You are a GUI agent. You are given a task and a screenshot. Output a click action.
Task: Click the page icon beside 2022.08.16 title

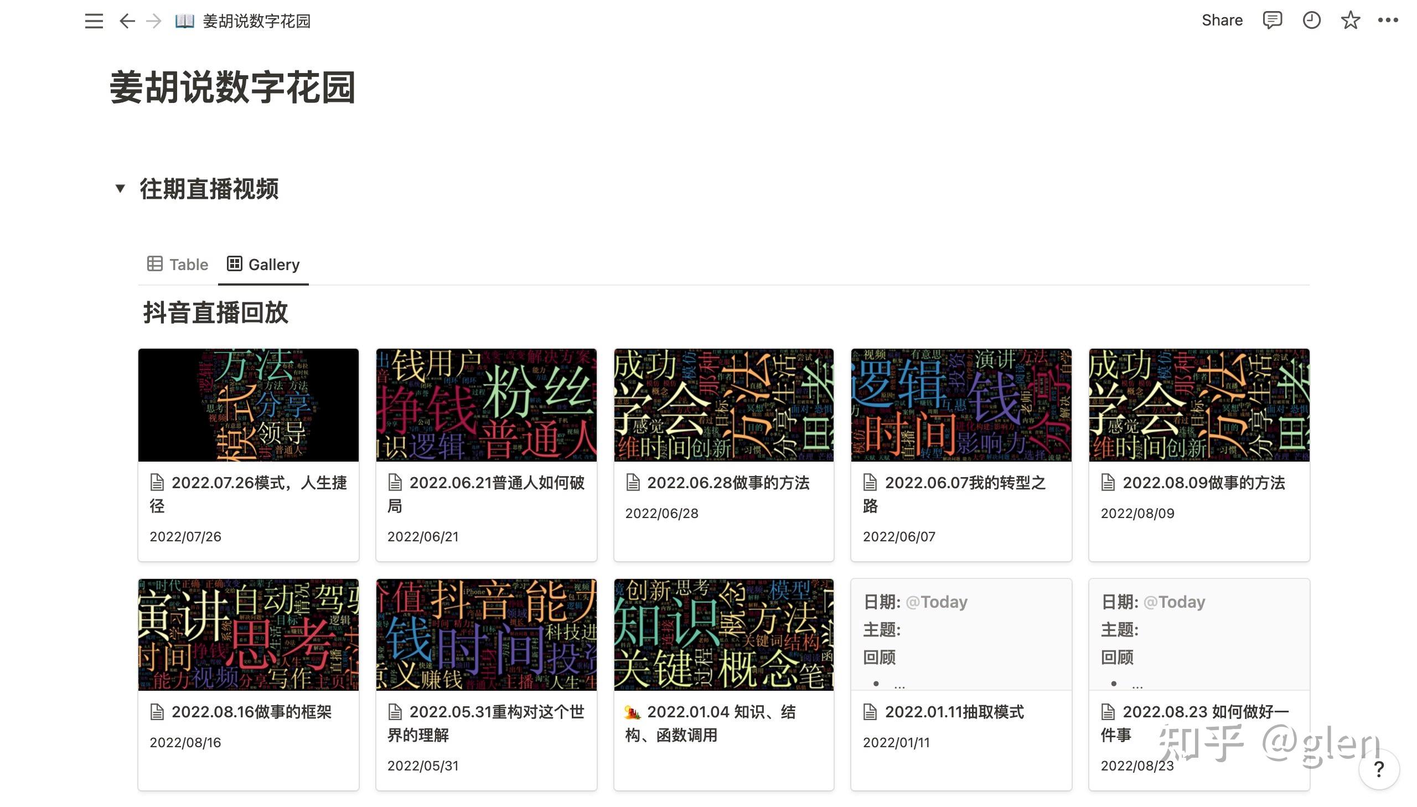pyautogui.click(x=157, y=712)
